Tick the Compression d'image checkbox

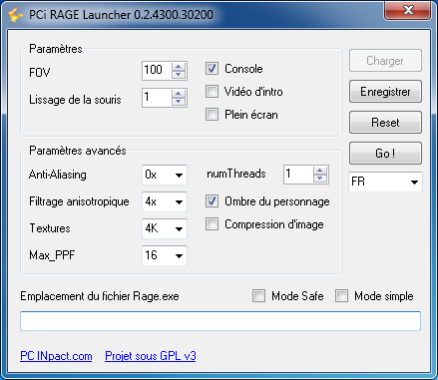point(212,224)
